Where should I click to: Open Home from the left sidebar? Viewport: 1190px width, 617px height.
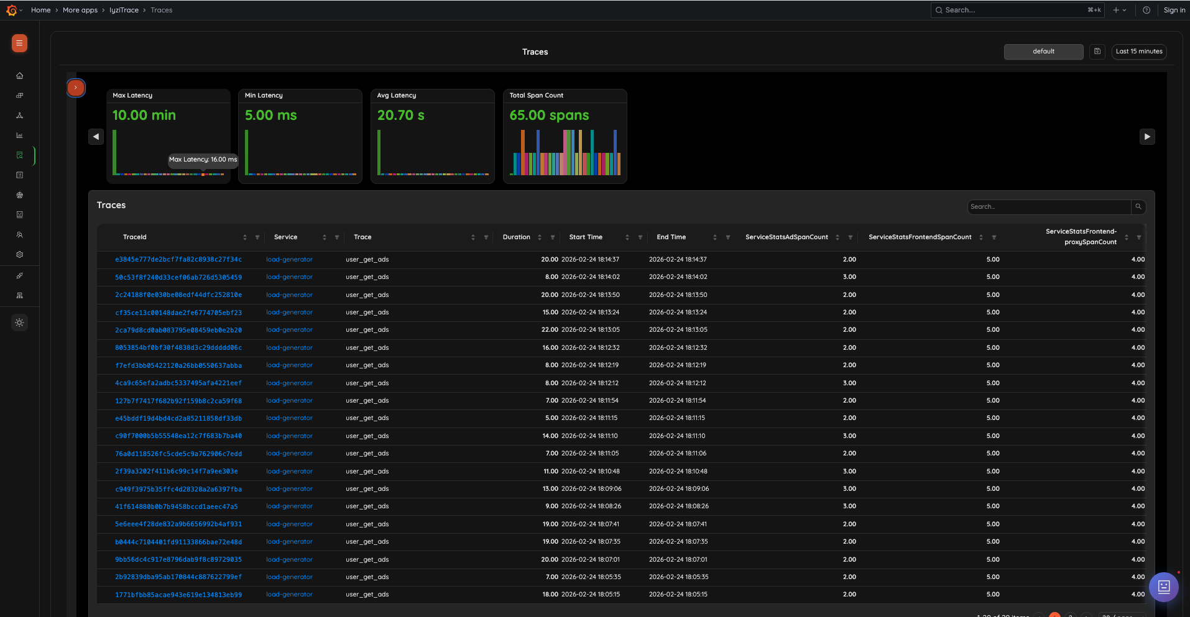click(19, 75)
